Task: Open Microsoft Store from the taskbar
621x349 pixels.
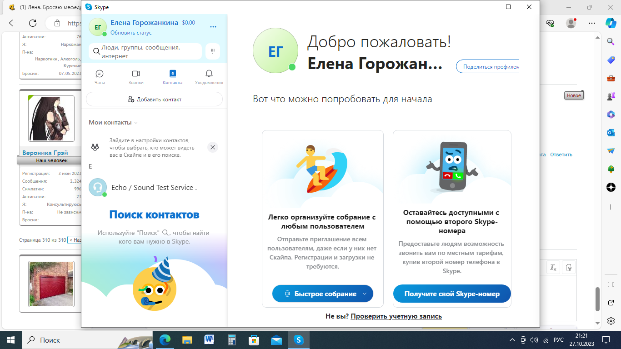Action: (x=254, y=340)
